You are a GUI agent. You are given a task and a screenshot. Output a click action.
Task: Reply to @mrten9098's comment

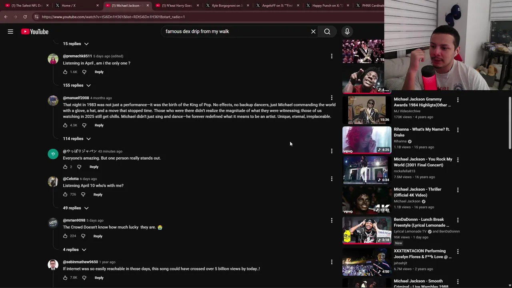coord(98,236)
